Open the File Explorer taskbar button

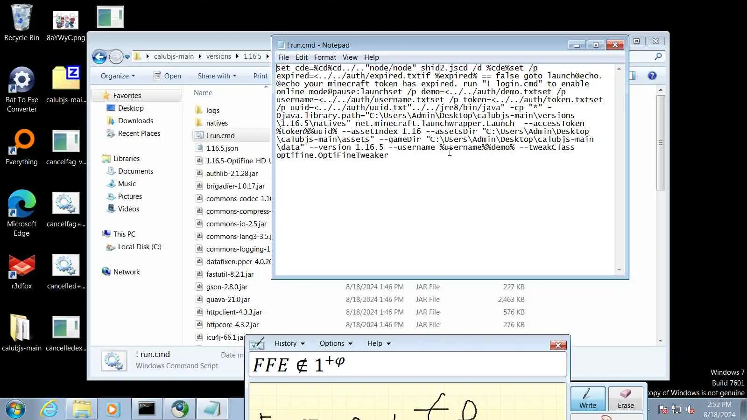(82, 409)
